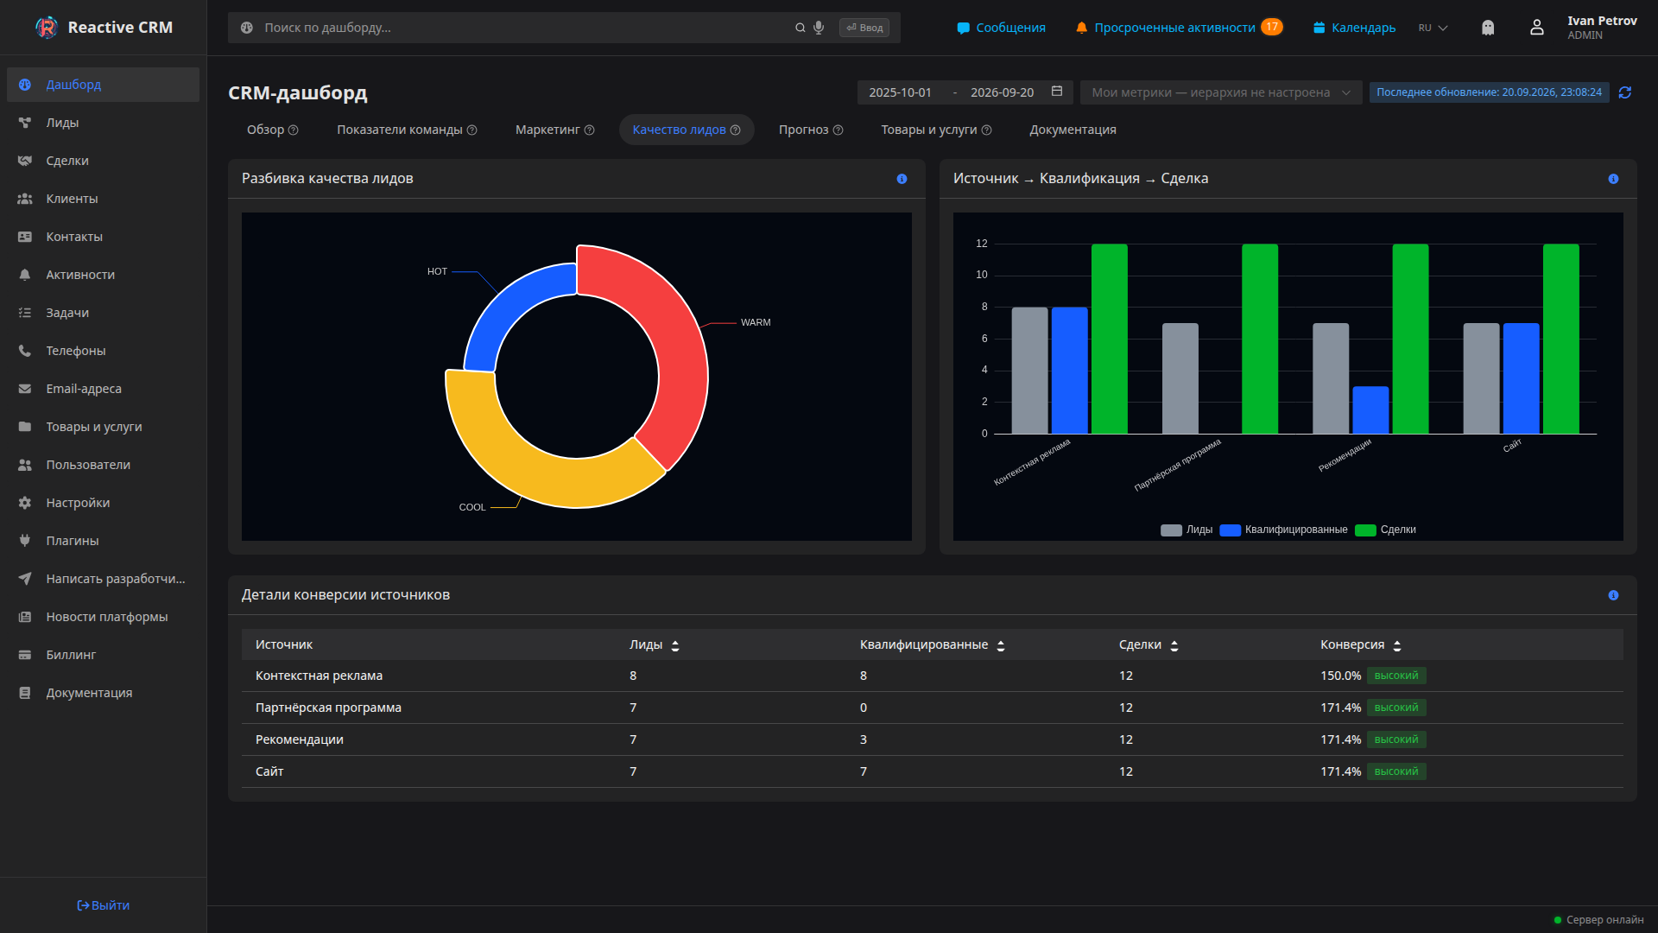Open the Маркетинг tab
The image size is (1658, 933).
click(554, 130)
